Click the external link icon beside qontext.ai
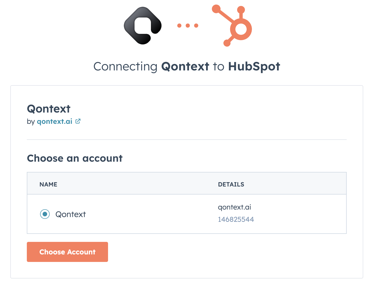Screen dimensions: 376x289 [78, 121]
